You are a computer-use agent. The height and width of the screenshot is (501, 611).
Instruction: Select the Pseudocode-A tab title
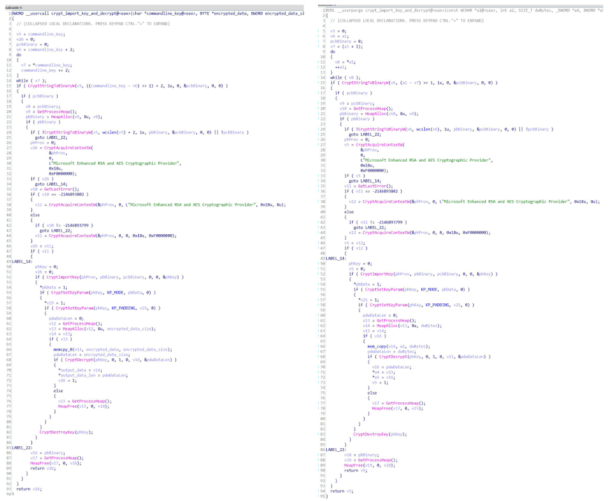click(x=14, y=8)
